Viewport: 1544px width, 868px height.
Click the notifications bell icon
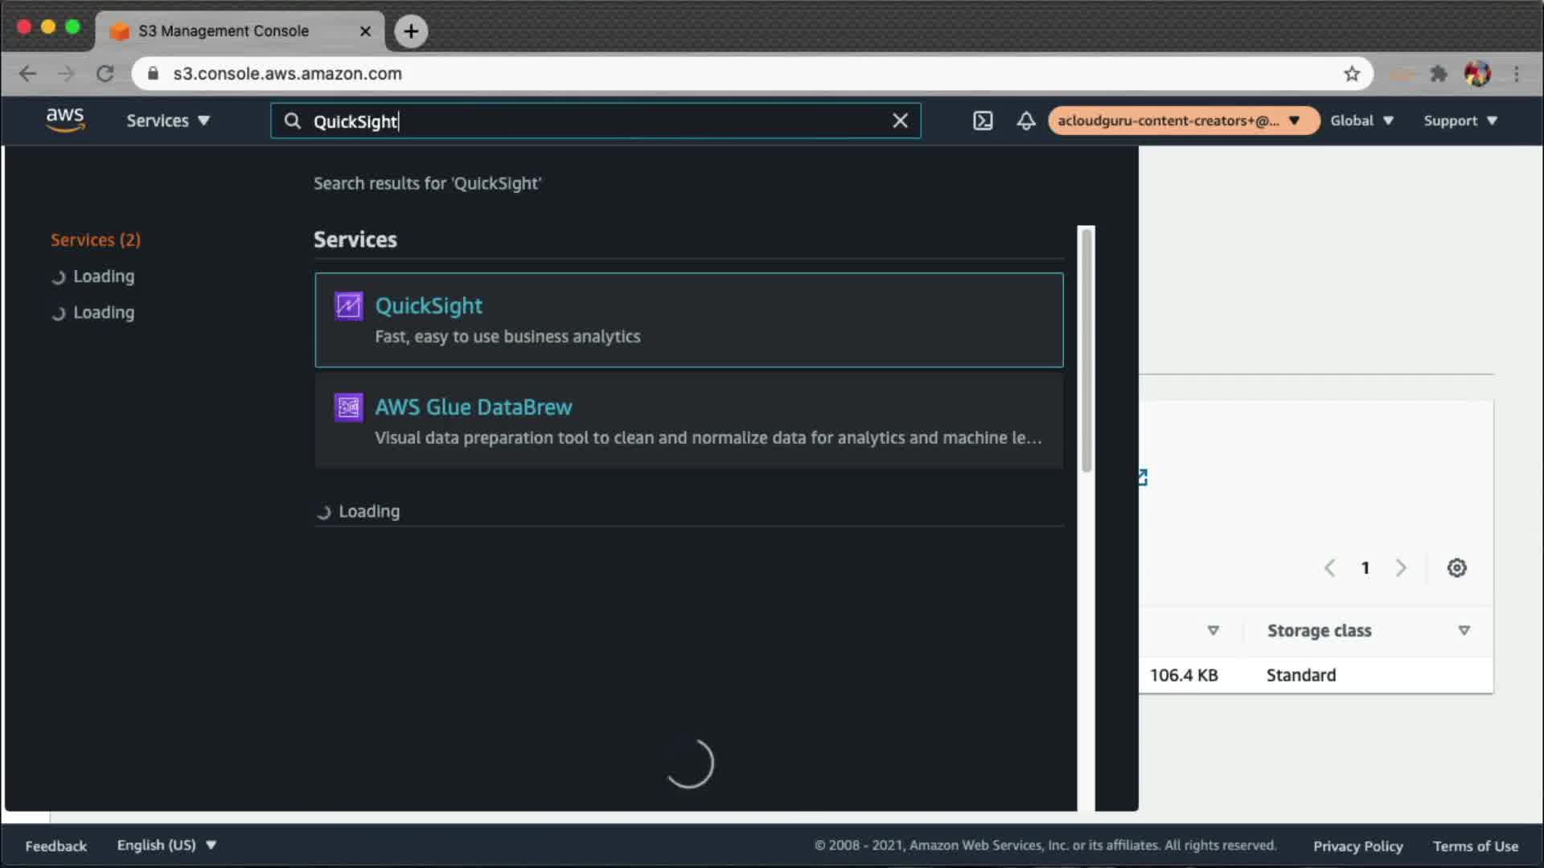coord(1026,121)
